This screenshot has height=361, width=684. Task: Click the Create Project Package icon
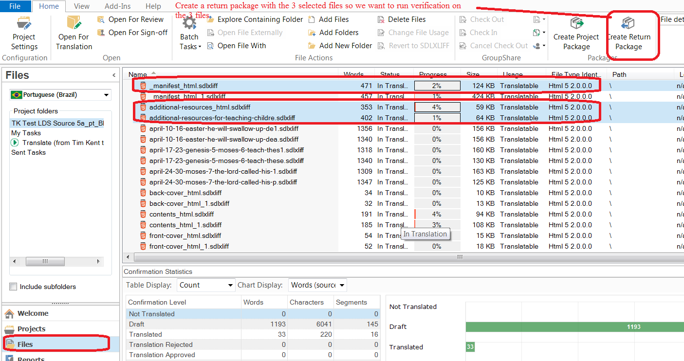(x=576, y=34)
